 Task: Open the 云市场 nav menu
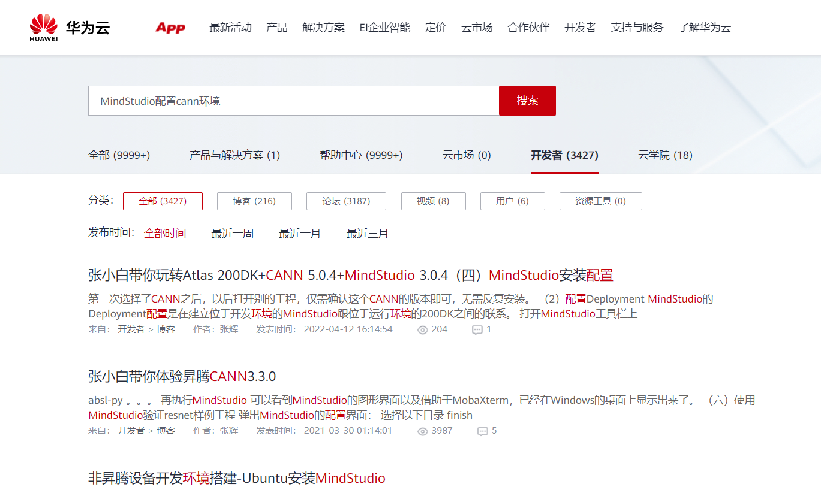(477, 28)
